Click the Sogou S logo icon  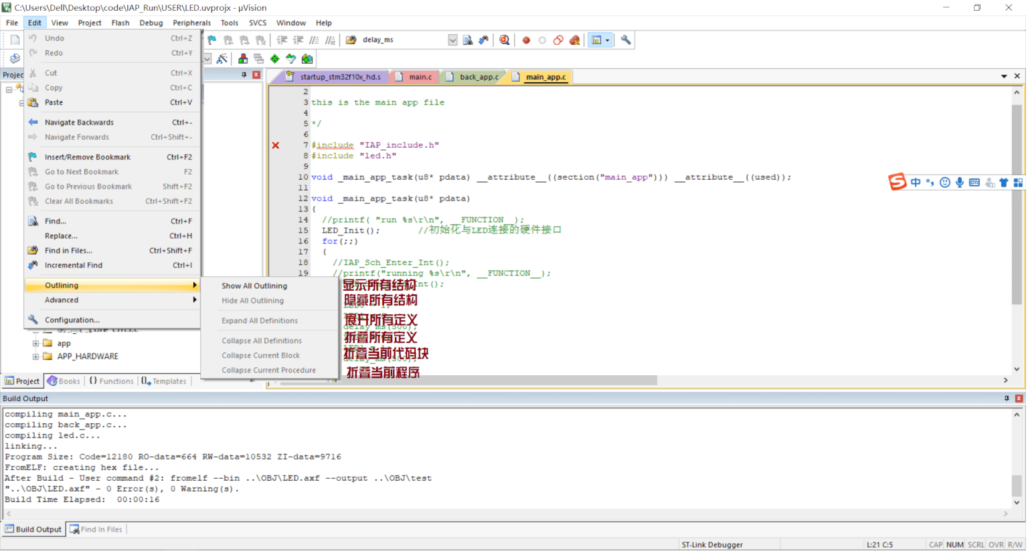897,181
